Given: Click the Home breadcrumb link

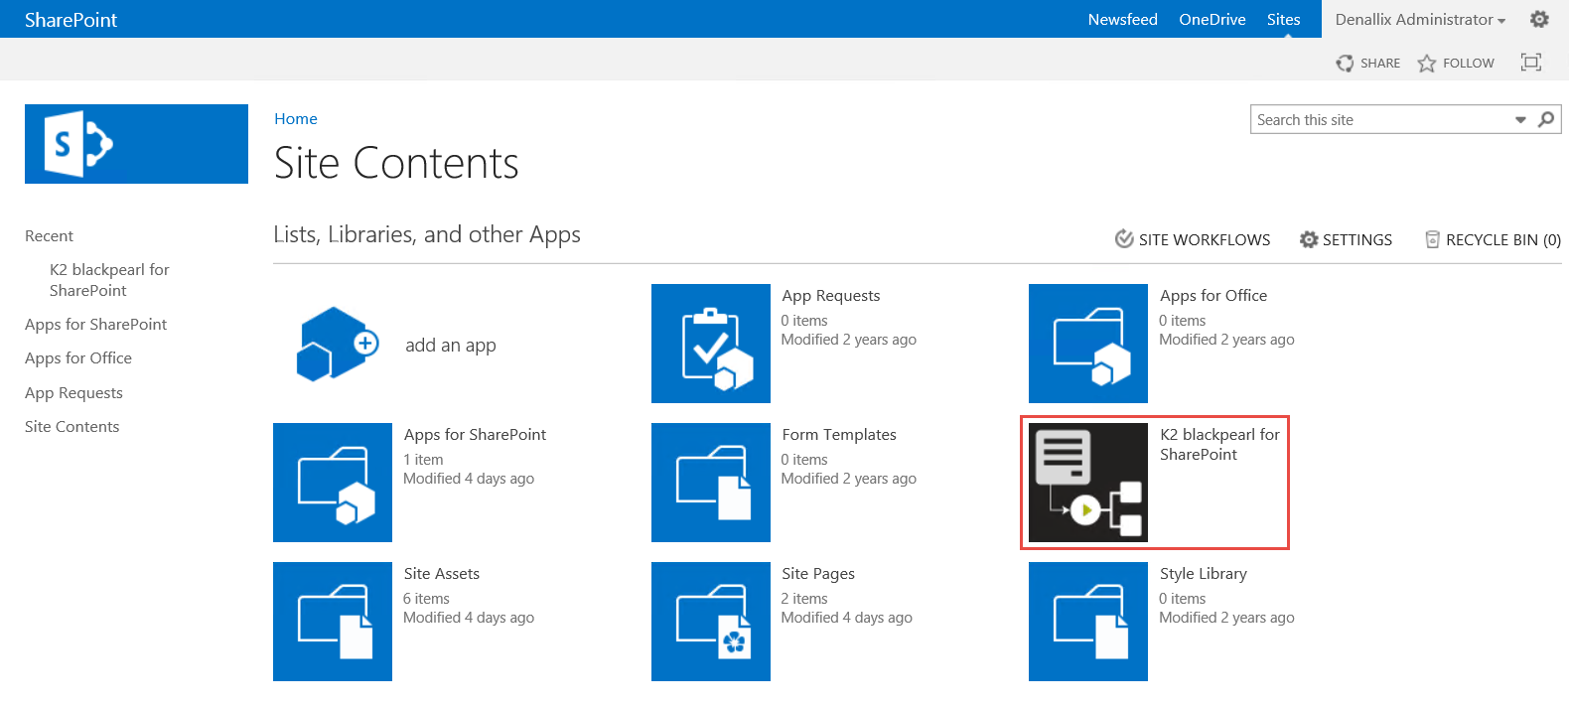Looking at the screenshot, I should (296, 119).
